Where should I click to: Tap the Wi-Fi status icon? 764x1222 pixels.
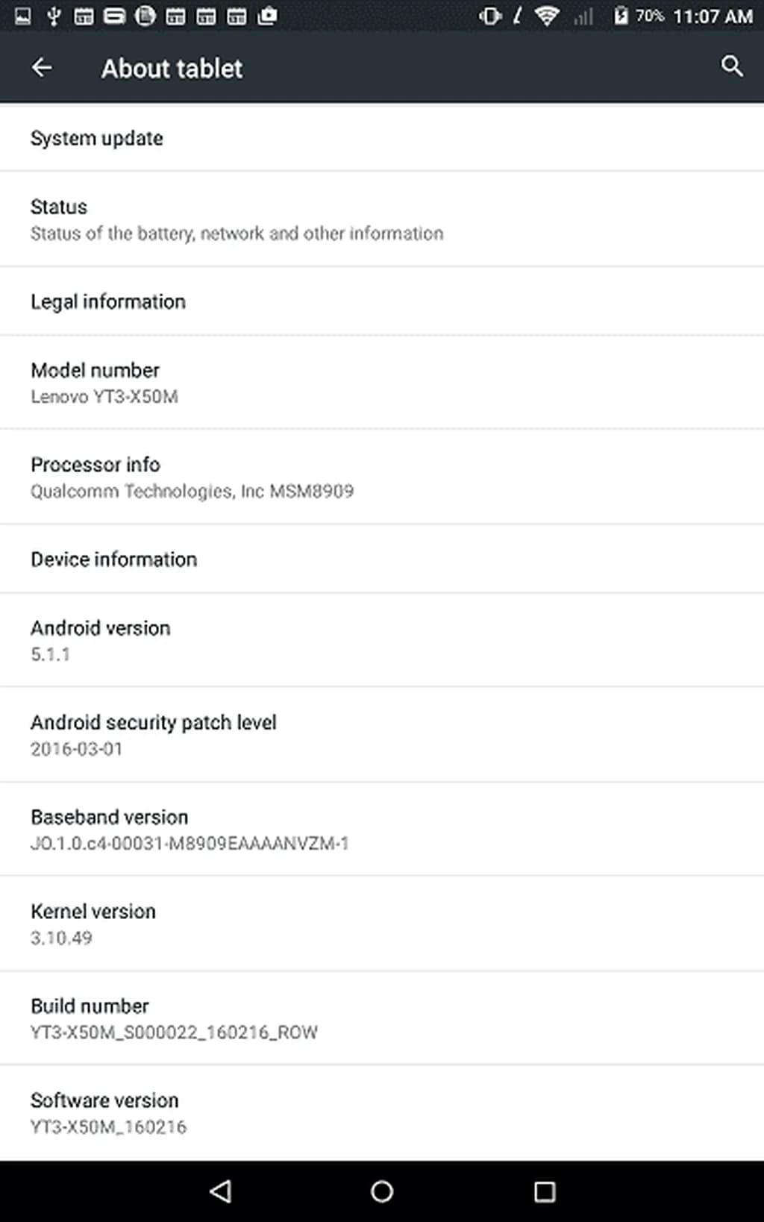coord(547,16)
